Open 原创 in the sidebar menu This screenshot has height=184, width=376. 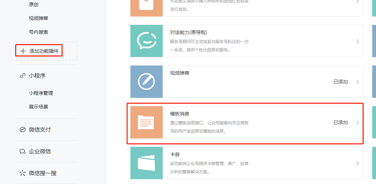[x=34, y=4]
